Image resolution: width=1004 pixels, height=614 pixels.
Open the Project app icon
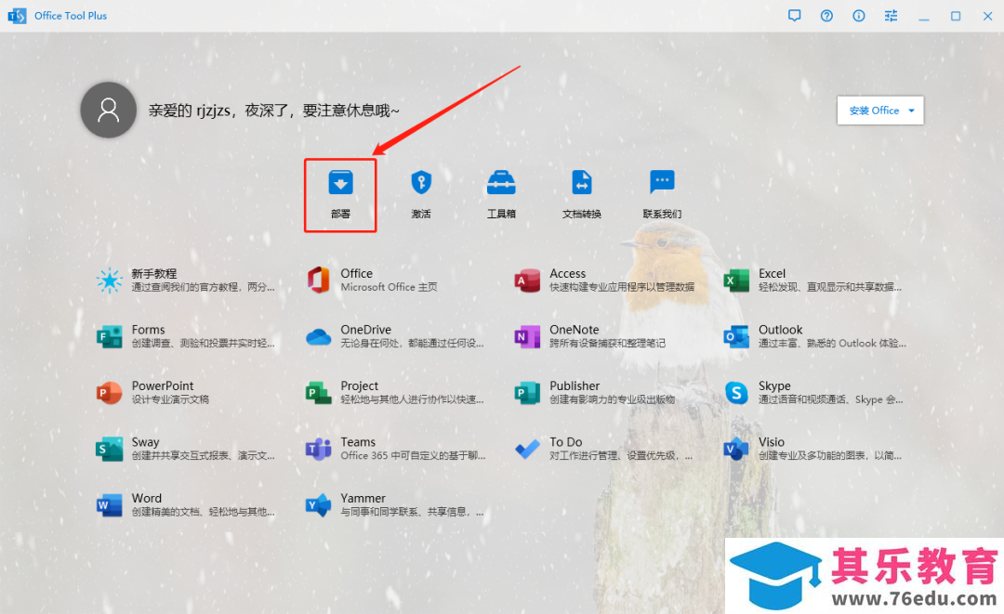pos(318,393)
